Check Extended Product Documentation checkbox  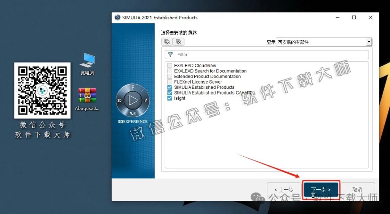coord(169,76)
